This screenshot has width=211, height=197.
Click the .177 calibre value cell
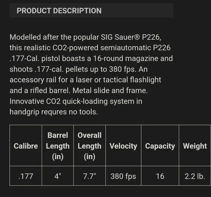pyautogui.click(x=26, y=176)
